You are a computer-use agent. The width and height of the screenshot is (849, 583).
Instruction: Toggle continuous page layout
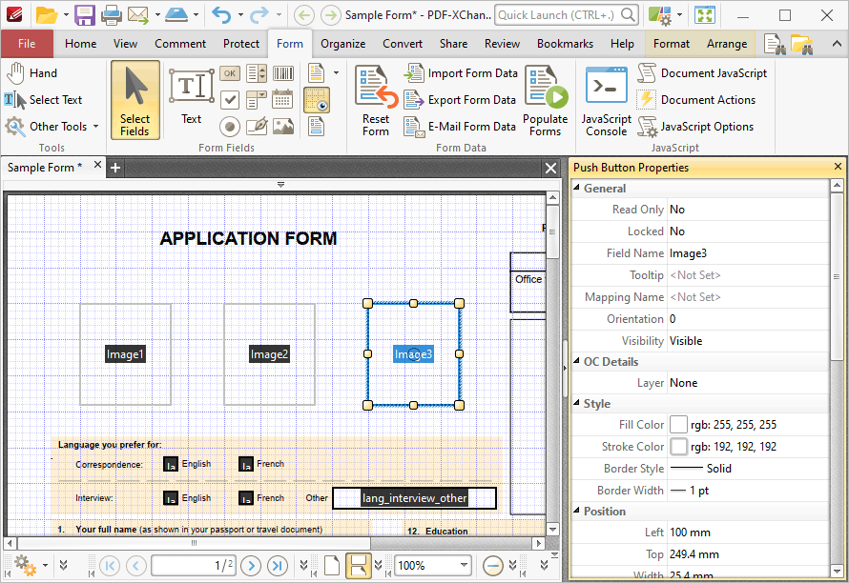pyautogui.click(x=358, y=566)
